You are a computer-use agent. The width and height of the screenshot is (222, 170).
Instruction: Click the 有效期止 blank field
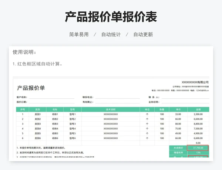[118, 102]
